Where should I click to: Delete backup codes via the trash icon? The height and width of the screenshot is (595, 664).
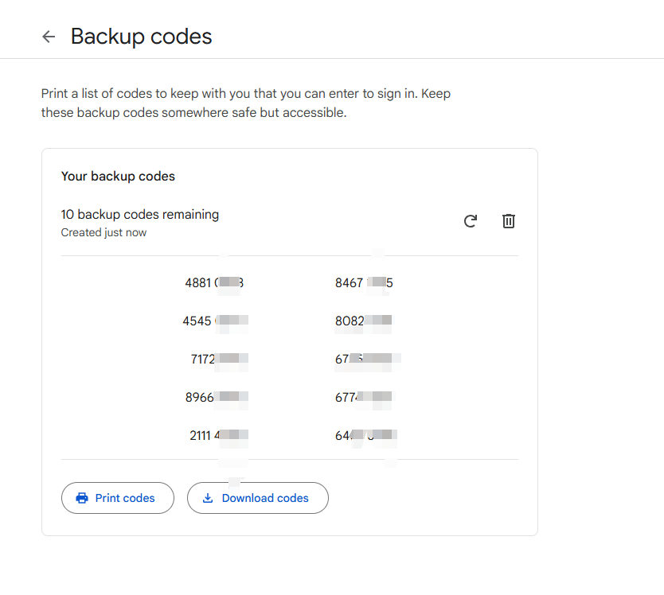point(509,221)
